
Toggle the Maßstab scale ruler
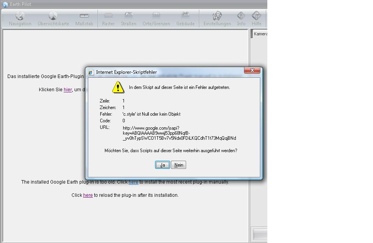point(84,19)
